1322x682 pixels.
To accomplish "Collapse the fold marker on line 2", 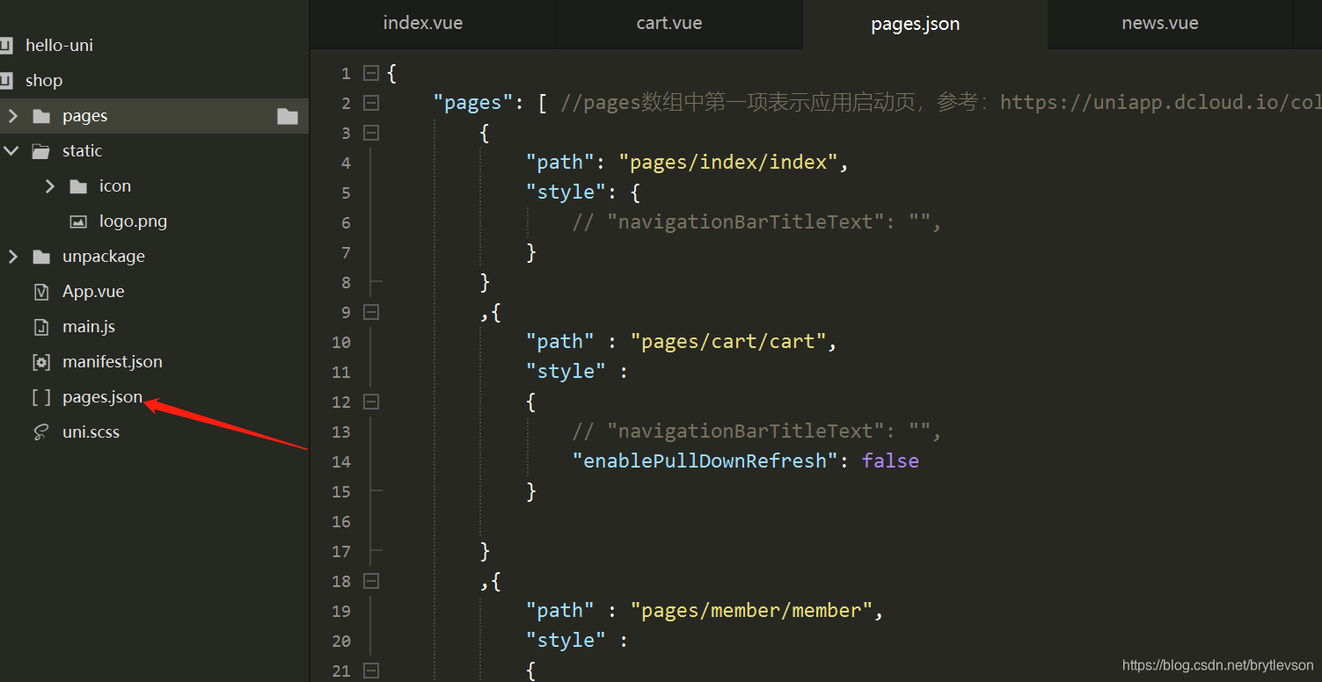I will coord(371,103).
